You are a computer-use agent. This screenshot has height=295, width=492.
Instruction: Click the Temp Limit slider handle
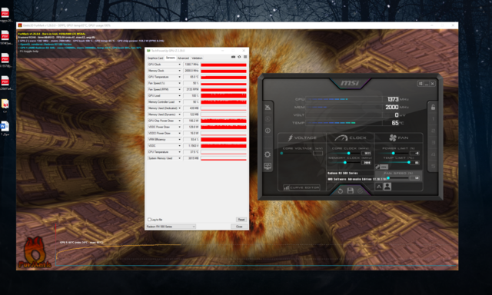(x=408, y=162)
